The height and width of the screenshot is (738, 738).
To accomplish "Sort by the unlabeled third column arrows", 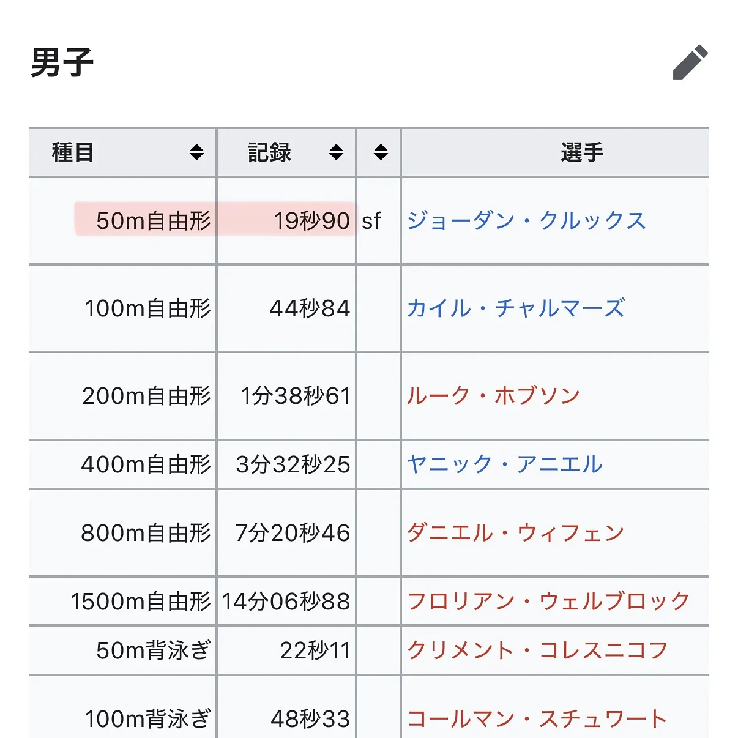I will pyautogui.click(x=381, y=152).
